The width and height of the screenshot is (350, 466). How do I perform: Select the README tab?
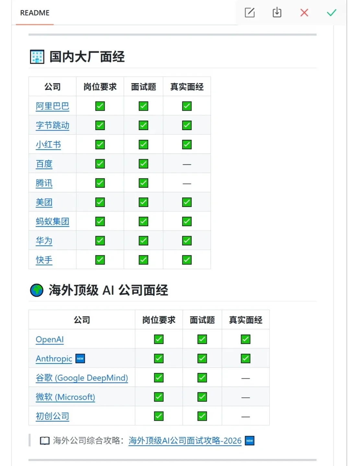coord(35,13)
